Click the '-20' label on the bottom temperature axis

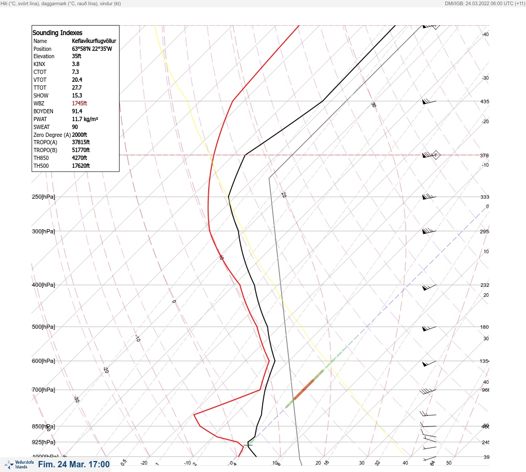[144, 463]
